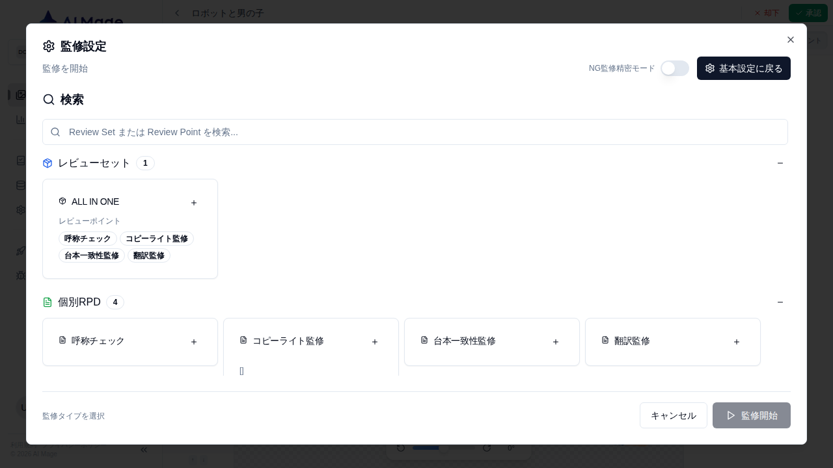This screenshot has height=468, width=833.
Task: Select the back arrow beside ロボットと男の子
Action: (177, 13)
